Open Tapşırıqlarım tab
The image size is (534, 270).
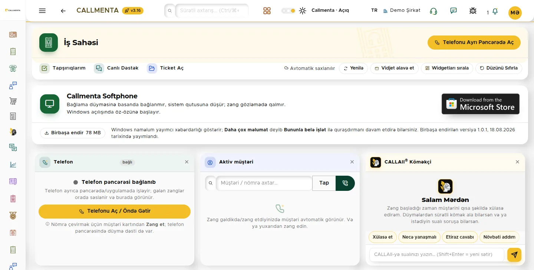point(63,68)
